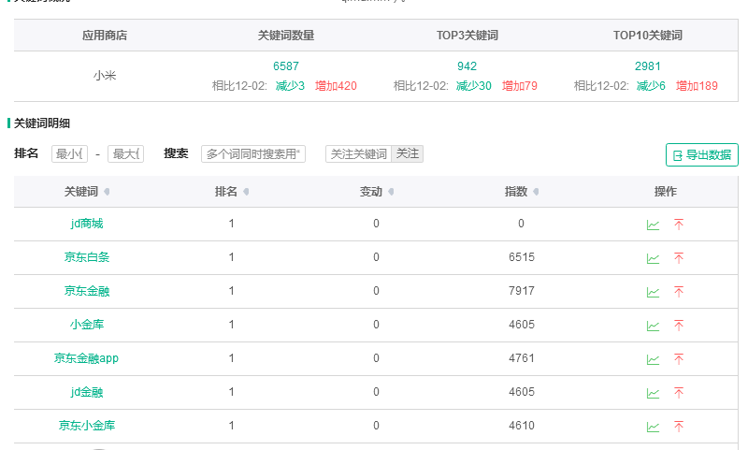Click 减少30 under TOP3 keywords
The width and height of the screenshot is (748, 450).
click(474, 86)
